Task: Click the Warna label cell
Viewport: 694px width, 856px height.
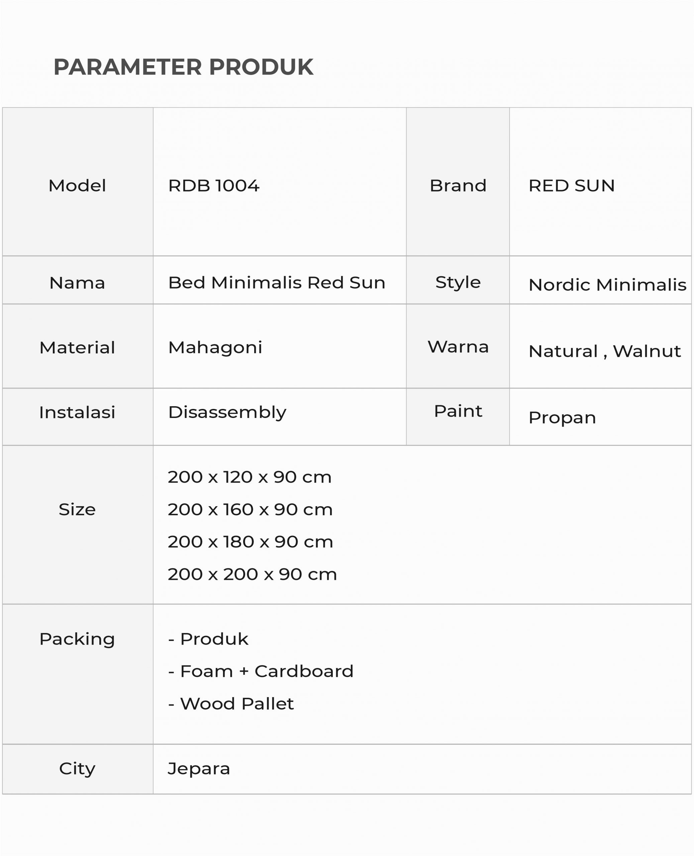Action: pos(458,347)
